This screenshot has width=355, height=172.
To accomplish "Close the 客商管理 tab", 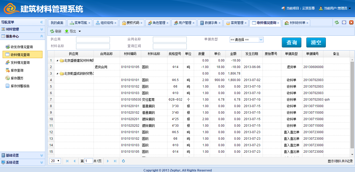I will click(246, 23).
